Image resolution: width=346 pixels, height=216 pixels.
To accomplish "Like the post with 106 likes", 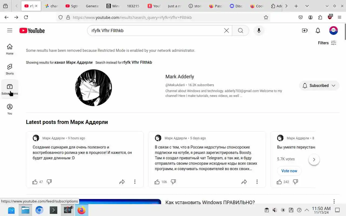I will 157,182.
